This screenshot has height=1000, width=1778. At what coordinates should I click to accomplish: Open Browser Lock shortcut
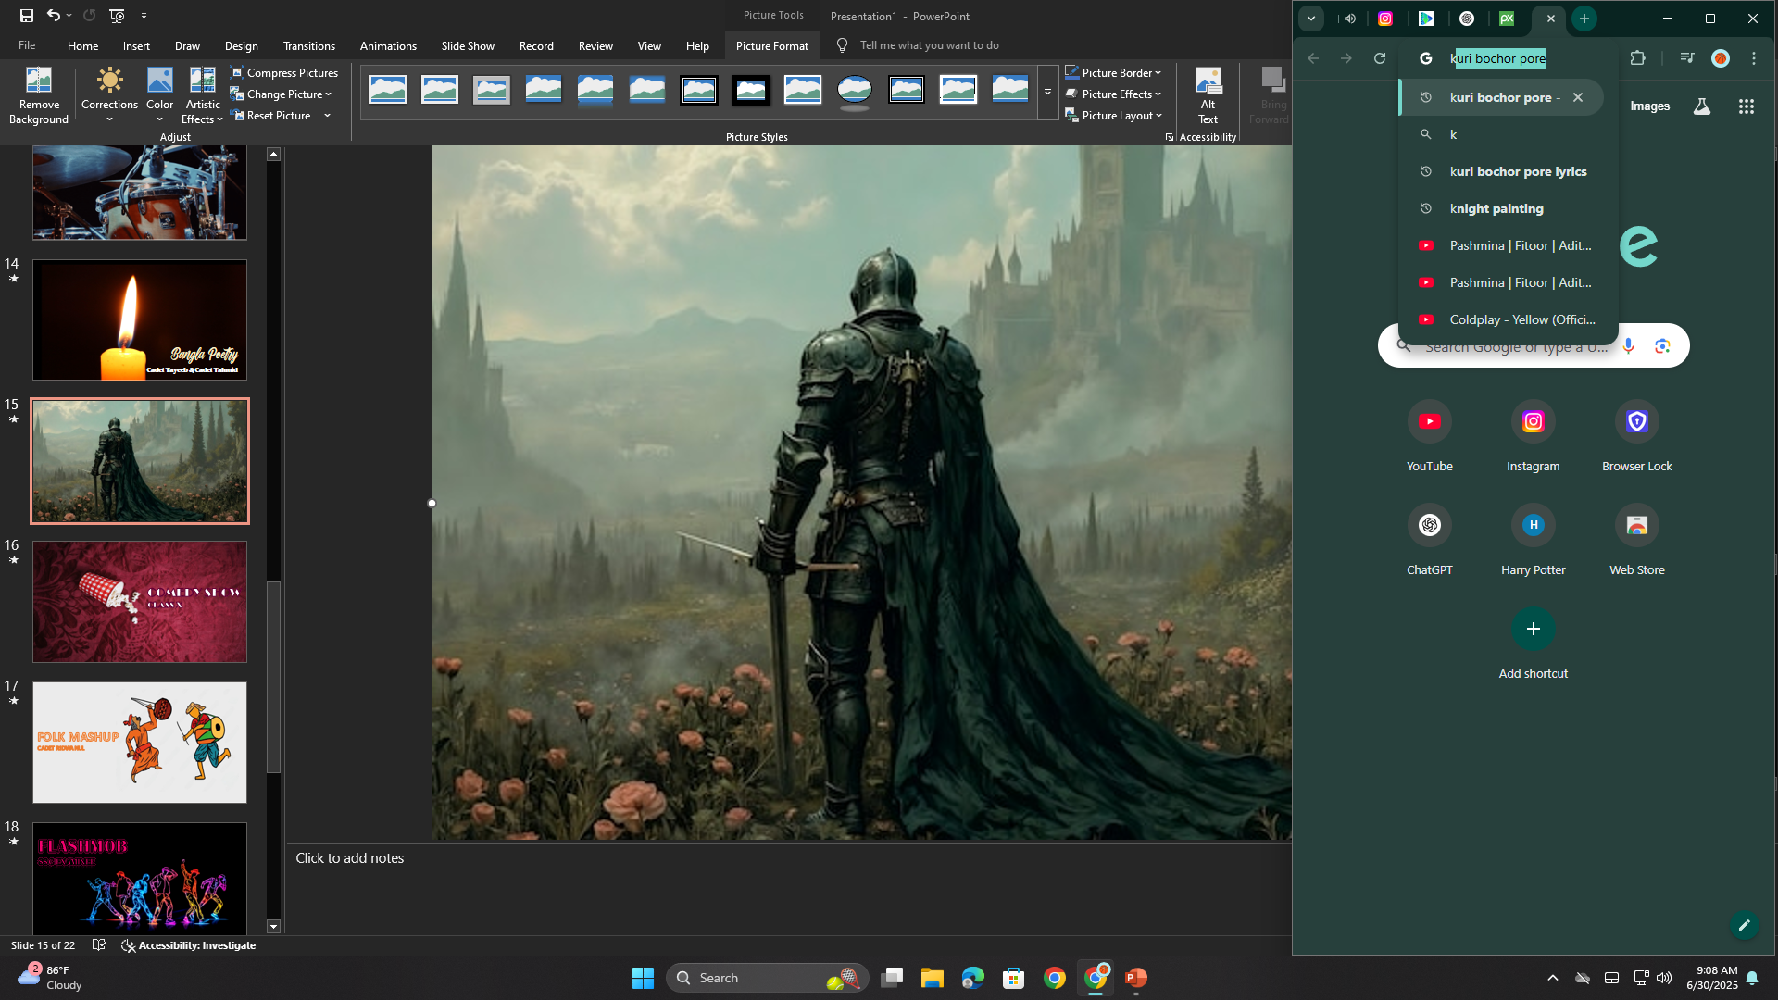point(1637,437)
